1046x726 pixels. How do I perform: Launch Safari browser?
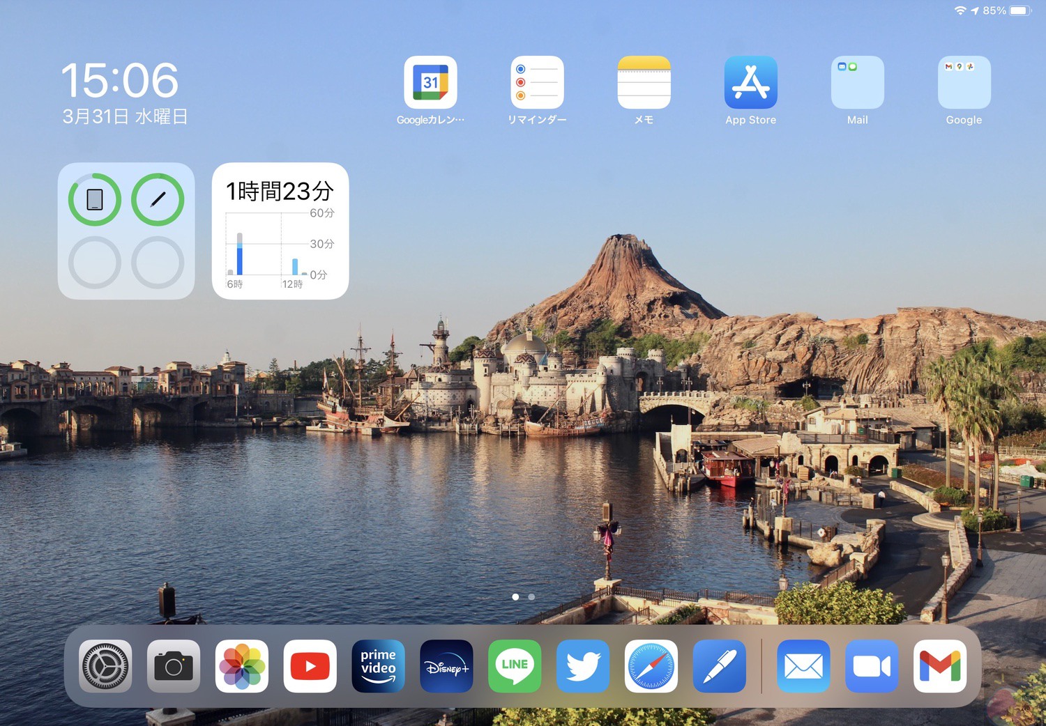(651, 666)
